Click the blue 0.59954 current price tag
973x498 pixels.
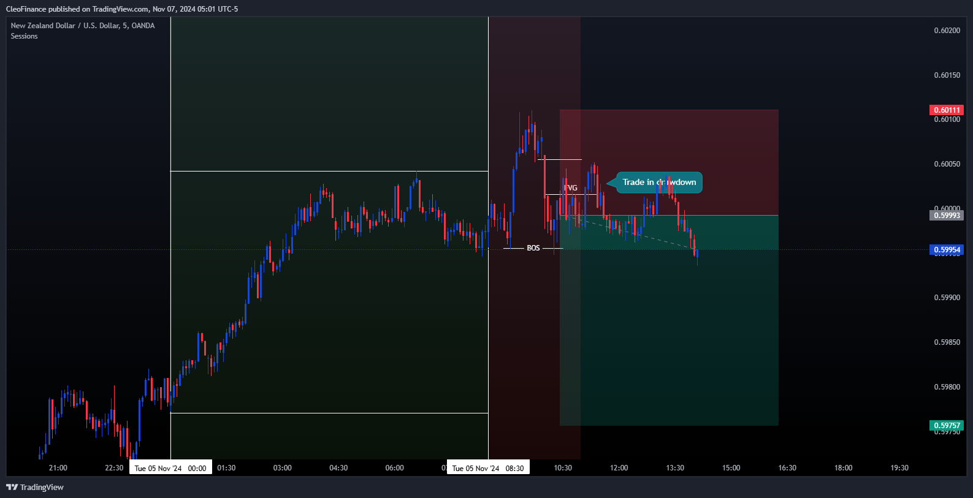[x=947, y=249]
